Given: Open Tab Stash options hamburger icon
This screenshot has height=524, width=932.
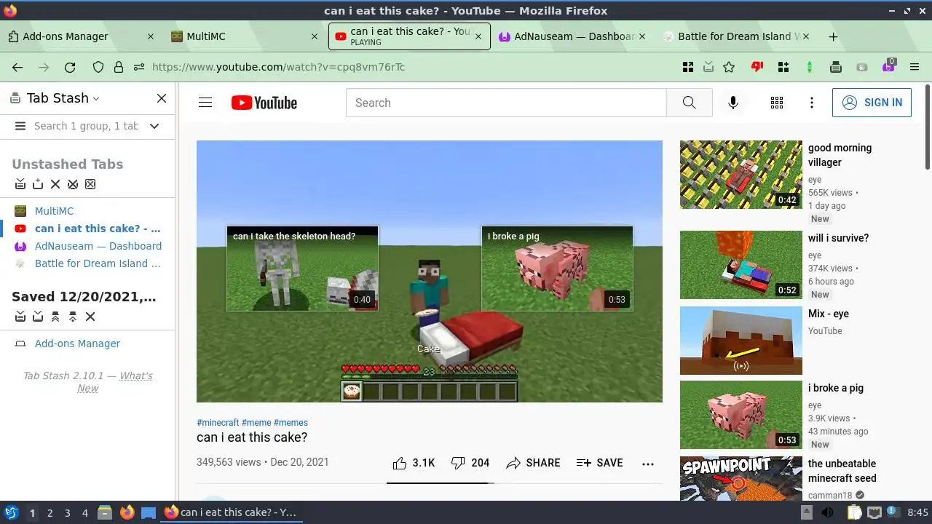Looking at the screenshot, I should [x=20, y=126].
